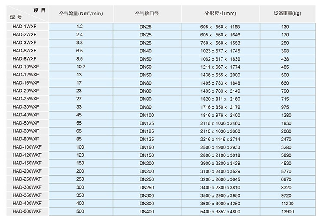Select the HAD-250WXF model label

point(27,179)
